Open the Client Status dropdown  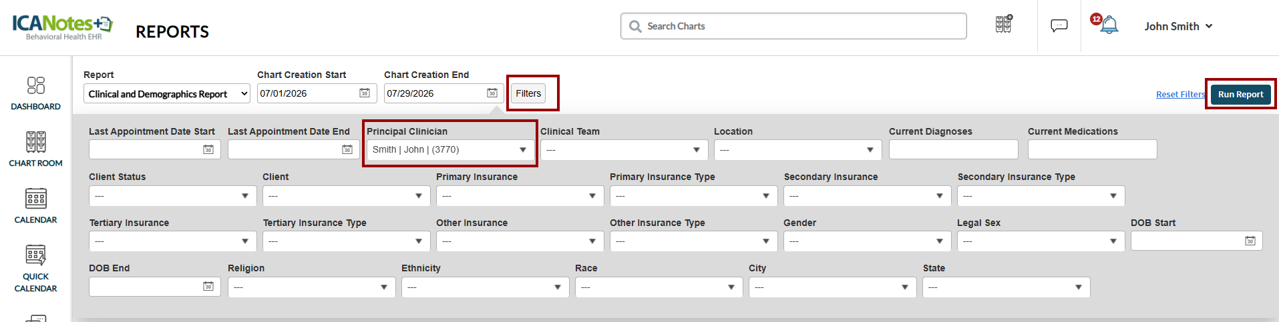172,195
